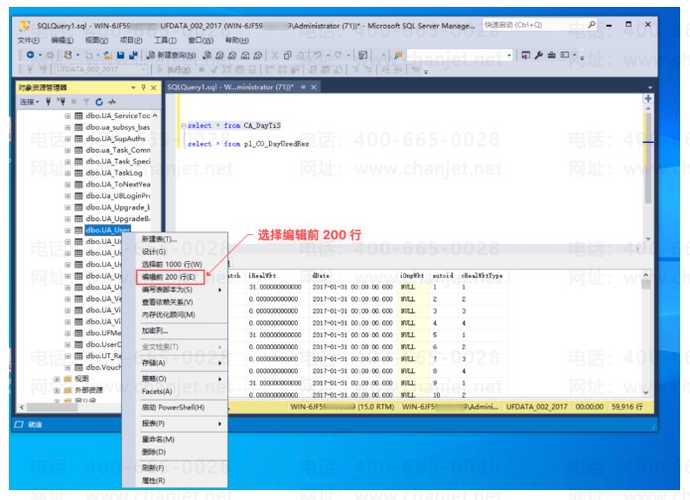
Task: Click the wrench properties icon in toolbar
Action: pos(539,55)
